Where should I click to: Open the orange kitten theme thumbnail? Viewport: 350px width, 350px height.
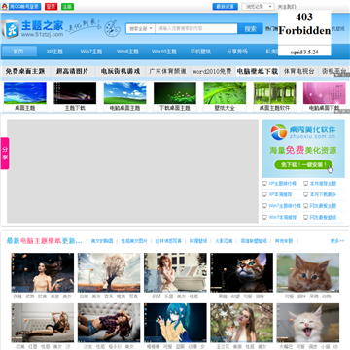(x=308, y=272)
